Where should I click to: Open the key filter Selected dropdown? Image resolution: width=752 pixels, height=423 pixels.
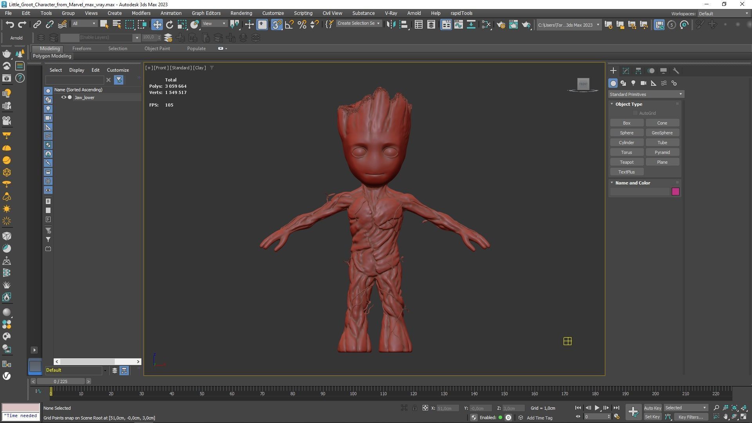pos(685,408)
